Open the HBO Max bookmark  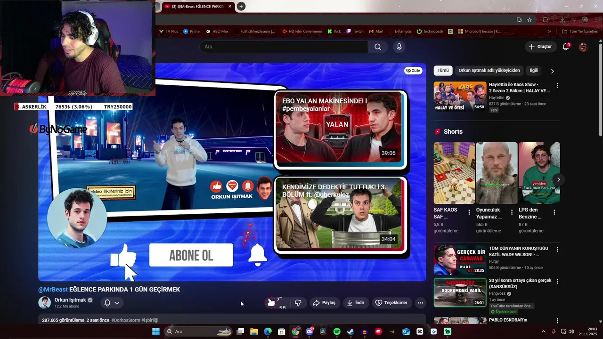coord(217,32)
